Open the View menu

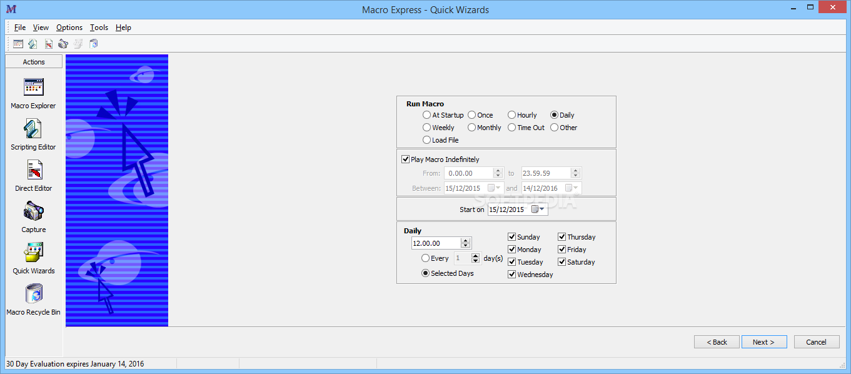click(x=41, y=28)
